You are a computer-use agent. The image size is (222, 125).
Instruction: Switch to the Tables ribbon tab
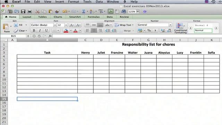(42, 17)
